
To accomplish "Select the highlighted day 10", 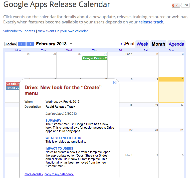I will point(171,90).
